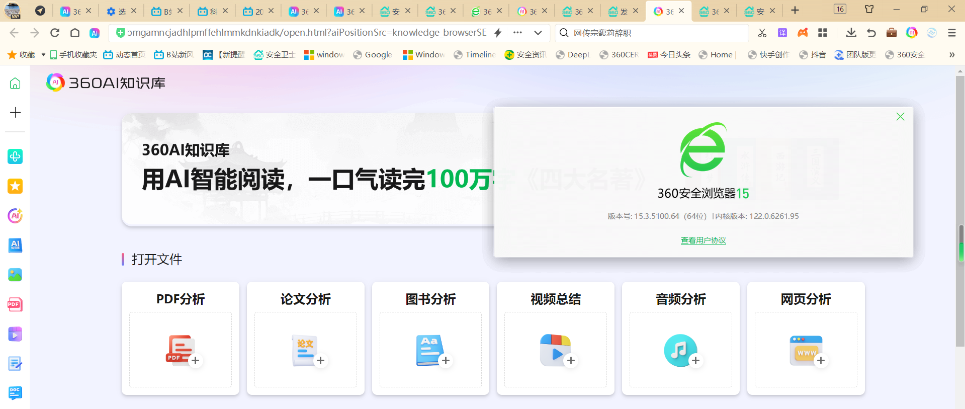
Task: Open the downloads arrow icon
Action: tap(851, 33)
